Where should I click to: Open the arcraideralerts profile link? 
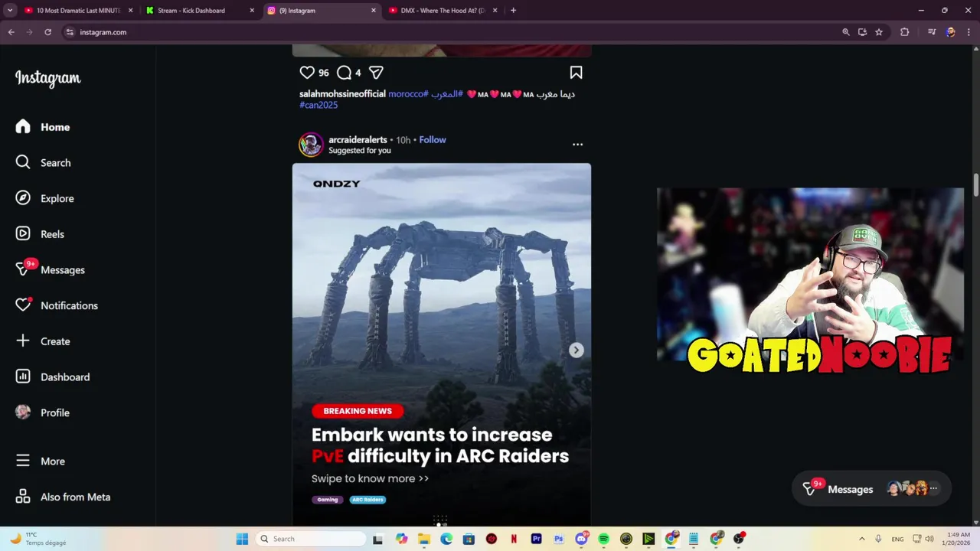point(358,140)
